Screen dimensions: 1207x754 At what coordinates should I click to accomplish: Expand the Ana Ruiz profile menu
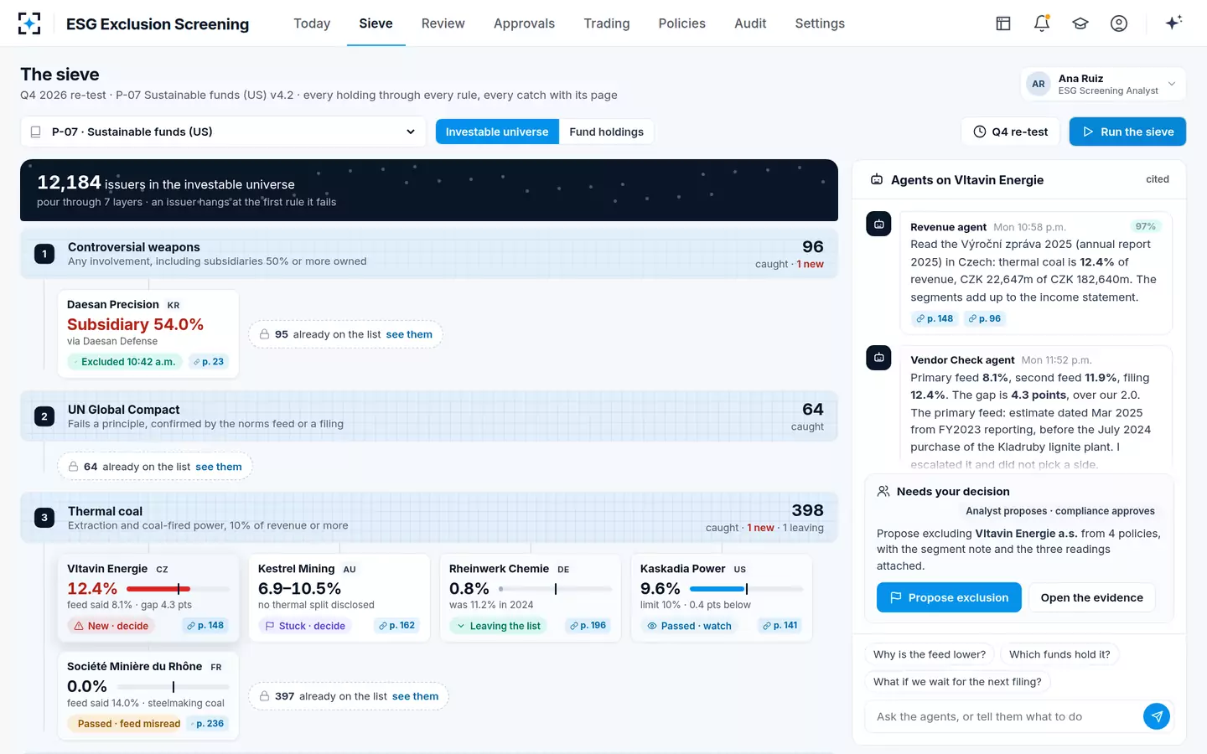1103,84
